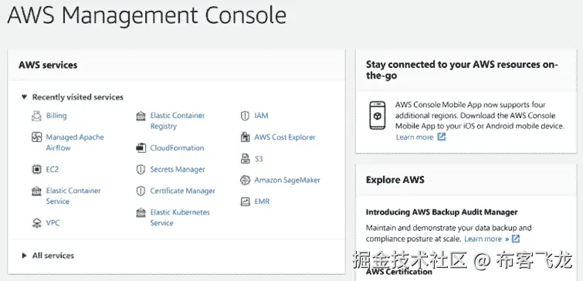Click Introducing AWS Backup Audit Manager title
The image size is (583, 281).
[442, 212]
